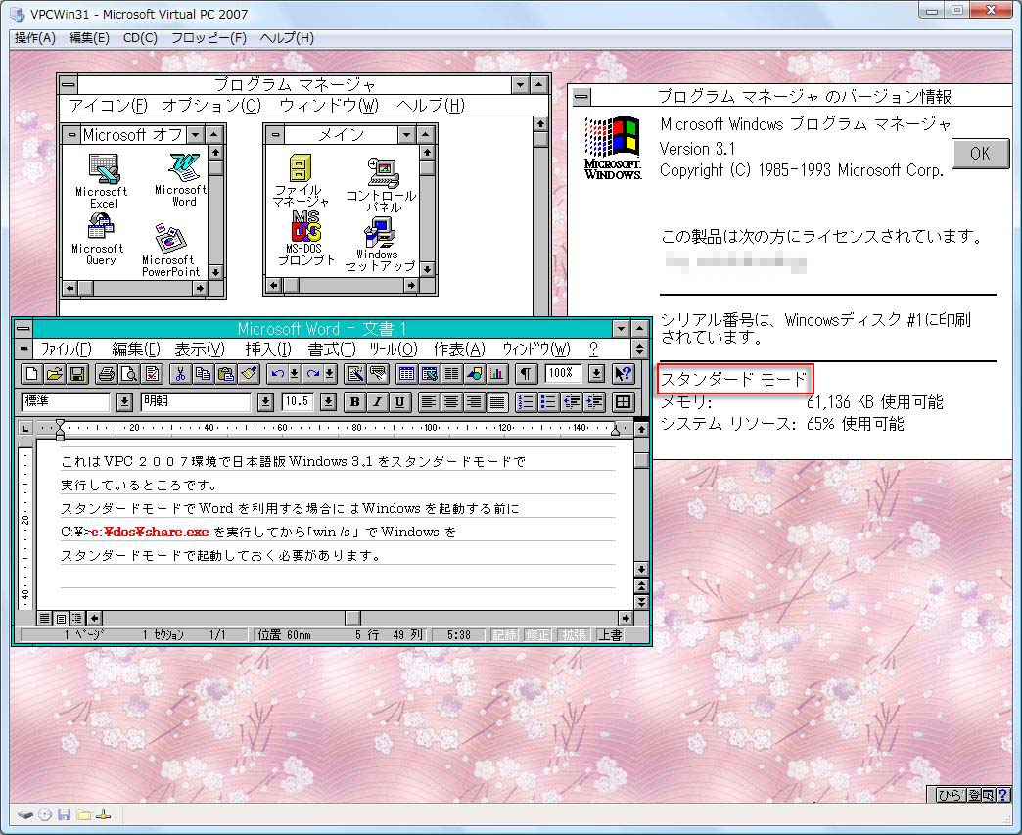Set justified text alignment
This screenshot has height=835, width=1022.
[496, 402]
